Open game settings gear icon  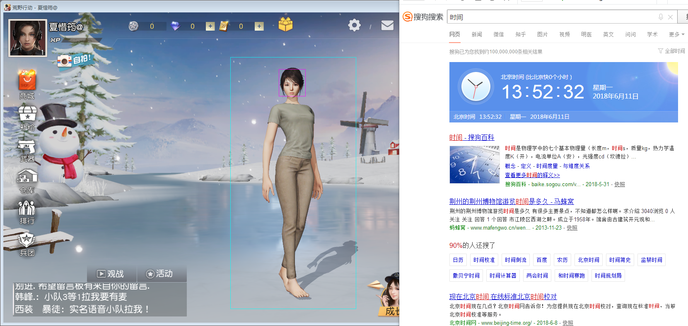point(354,25)
